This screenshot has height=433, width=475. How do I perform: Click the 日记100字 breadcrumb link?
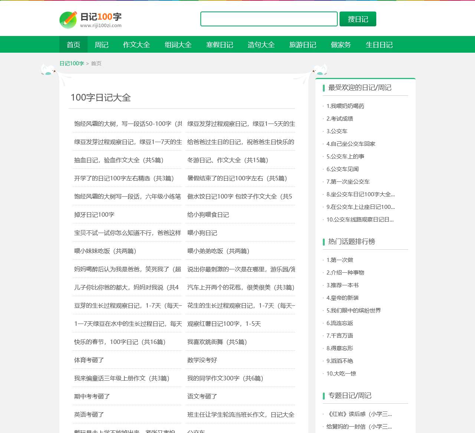72,63
